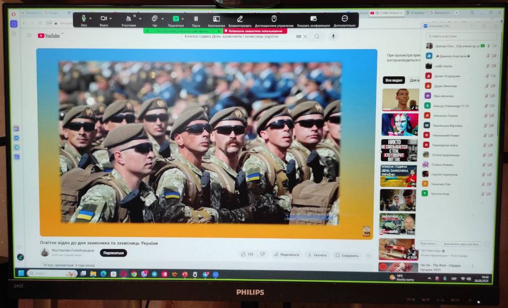
Task: Open the Дополнительно three-dot menu
Action: (x=345, y=18)
